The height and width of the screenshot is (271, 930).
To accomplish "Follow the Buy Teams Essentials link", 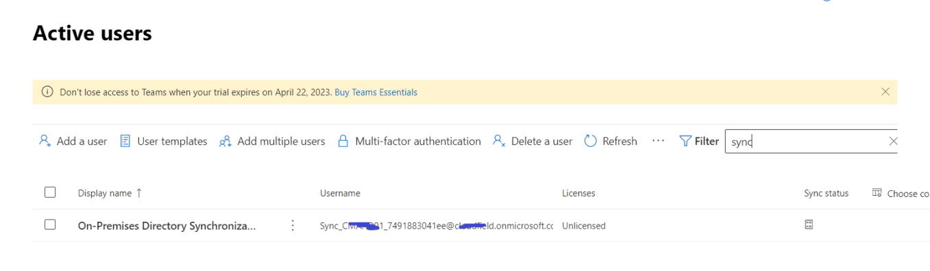I will 376,92.
